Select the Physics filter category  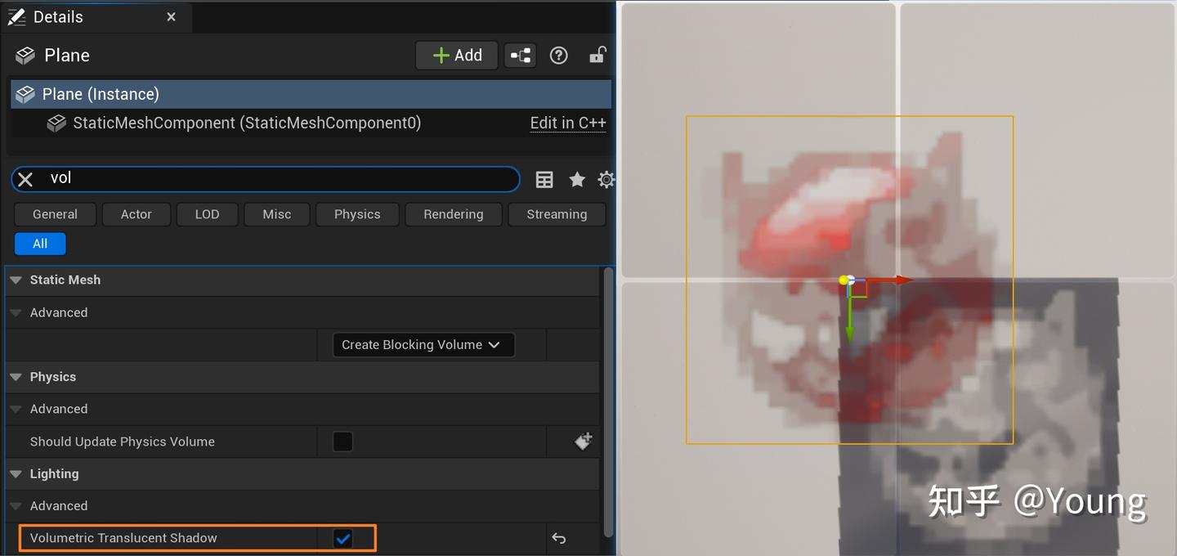coord(356,214)
